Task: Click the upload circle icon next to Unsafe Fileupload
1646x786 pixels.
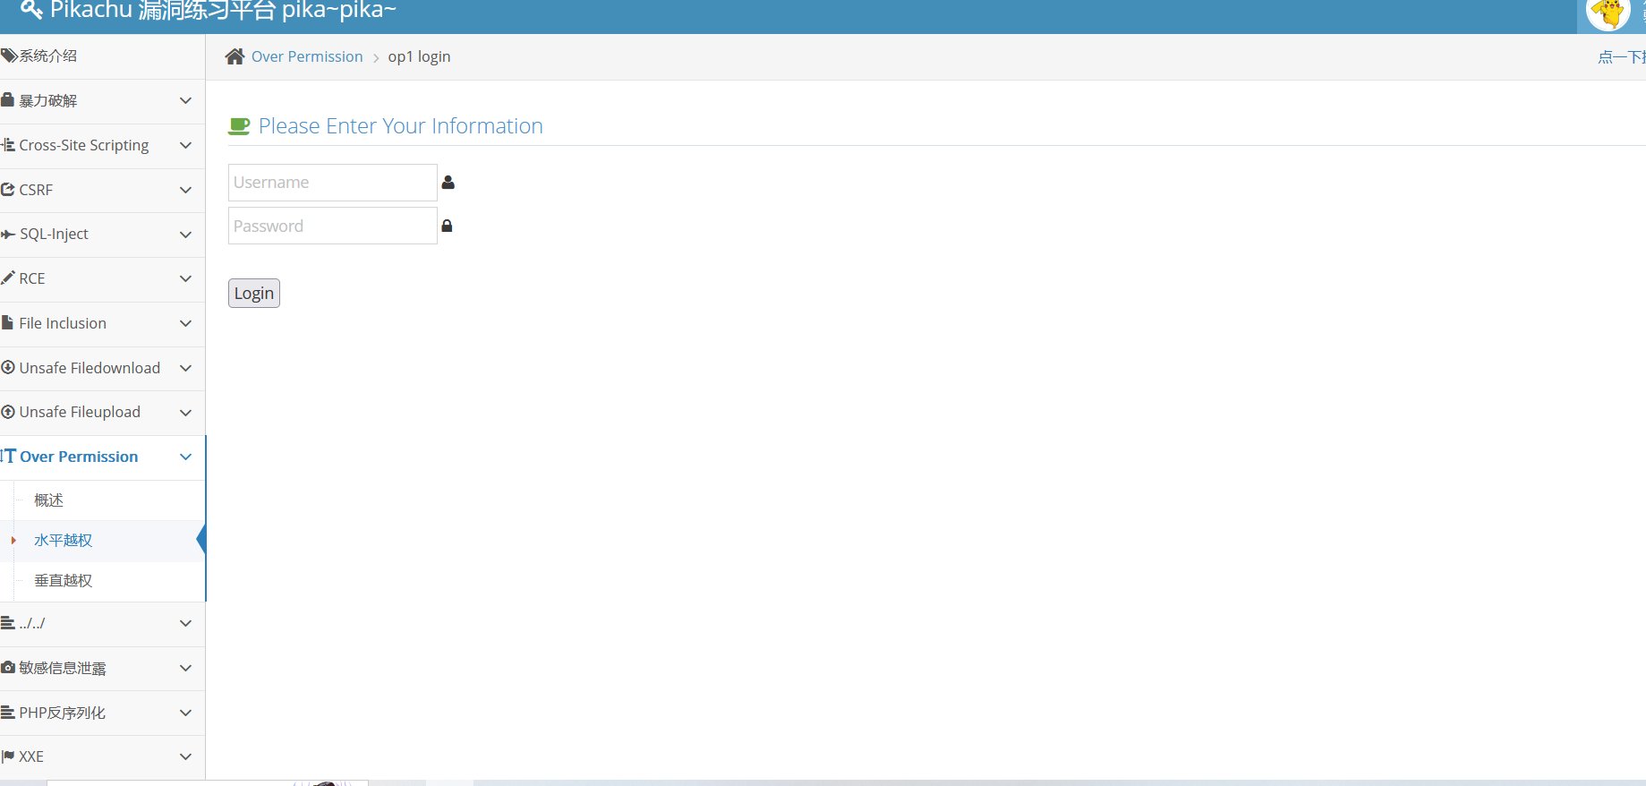Action: click(x=8, y=412)
